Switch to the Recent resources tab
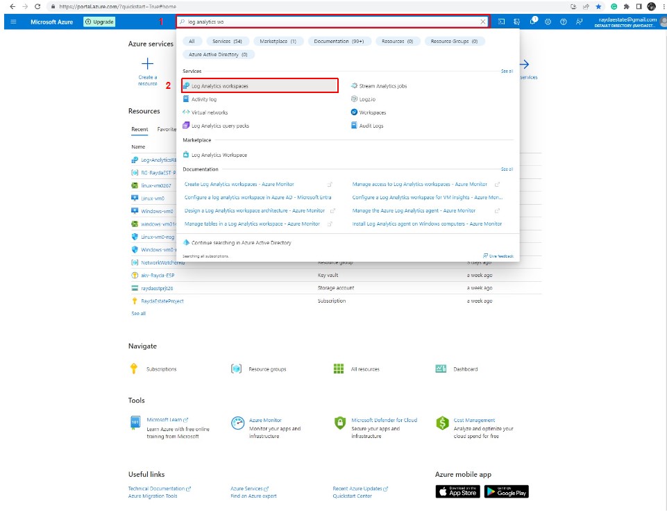This screenshot has width=667, height=522. pos(140,129)
